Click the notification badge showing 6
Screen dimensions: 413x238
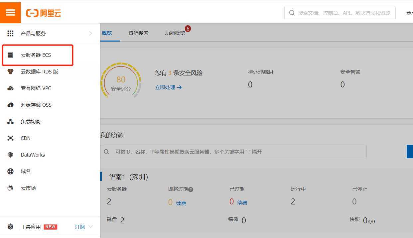click(x=188, y=29)
